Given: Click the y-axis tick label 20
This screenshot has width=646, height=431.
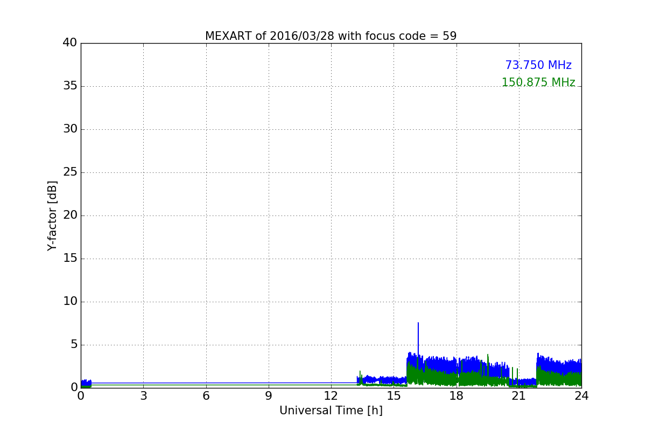Looking at the screenshot, I should (70, 215).
